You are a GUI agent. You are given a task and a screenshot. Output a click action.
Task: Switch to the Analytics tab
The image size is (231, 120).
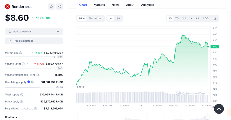pos(147,5)
